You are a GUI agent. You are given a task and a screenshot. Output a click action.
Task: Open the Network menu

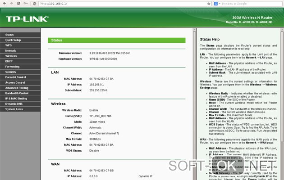pos(20,51)
